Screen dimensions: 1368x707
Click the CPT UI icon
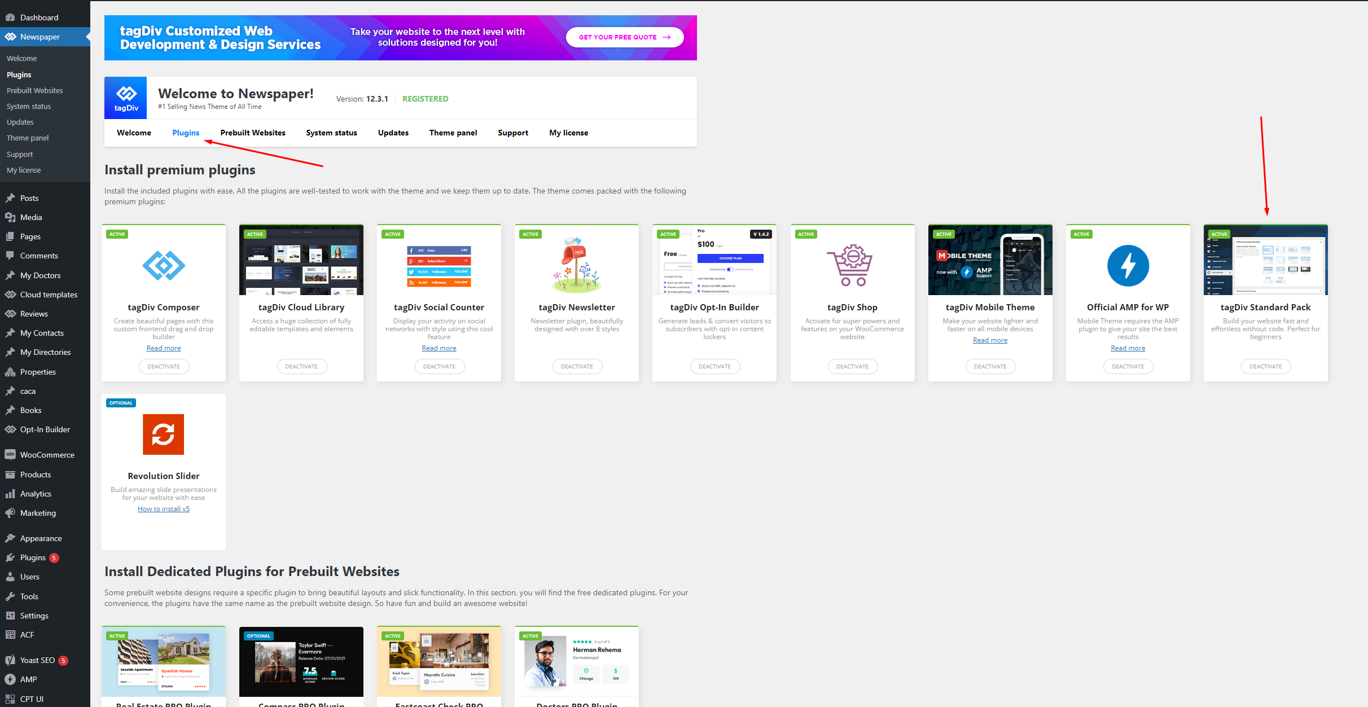click(10, 699)
